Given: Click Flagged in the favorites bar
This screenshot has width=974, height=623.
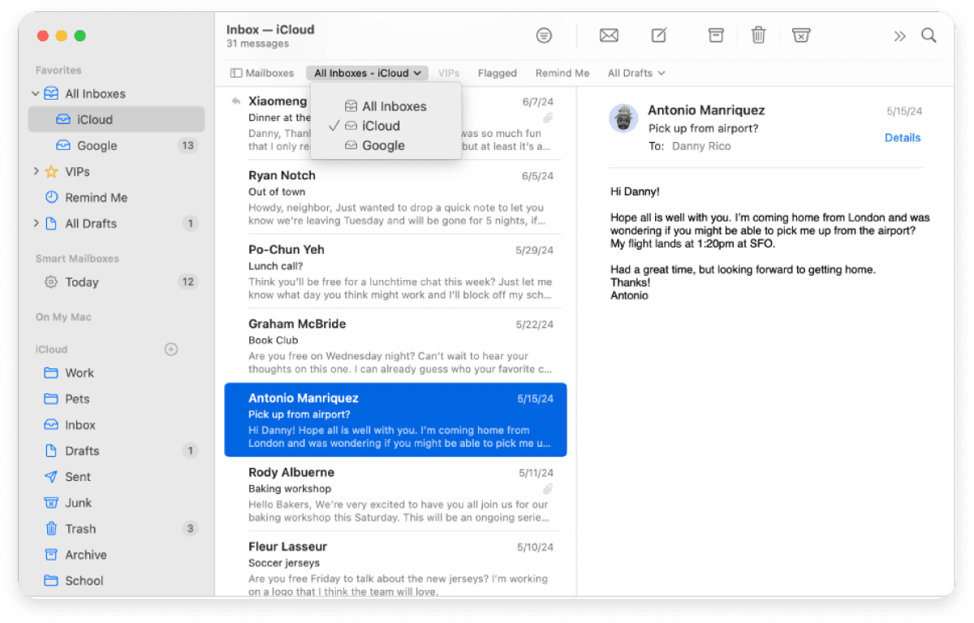Looking at the screenshot, I should tap(498, 73).
